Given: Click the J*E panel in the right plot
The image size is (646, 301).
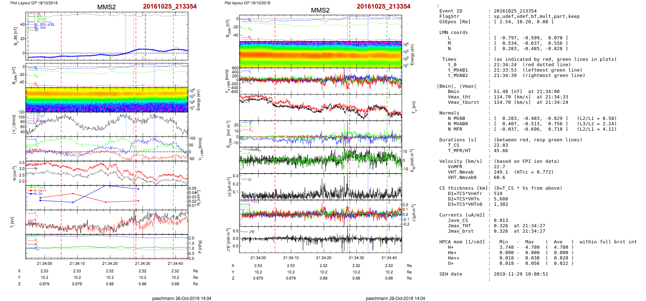Looking at the screenshot, I should (x=320, y=239).
